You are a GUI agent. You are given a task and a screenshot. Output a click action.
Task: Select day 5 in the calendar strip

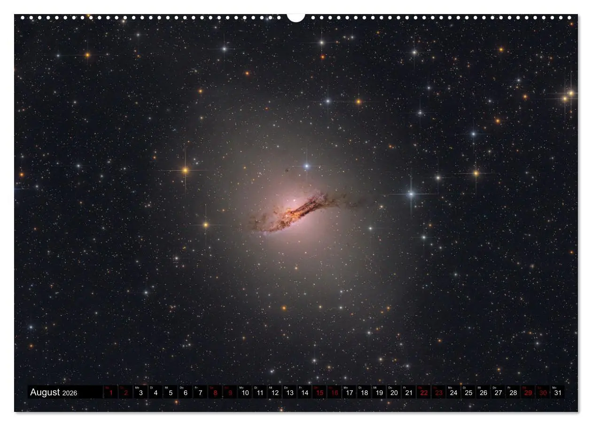tap(171, 392)
